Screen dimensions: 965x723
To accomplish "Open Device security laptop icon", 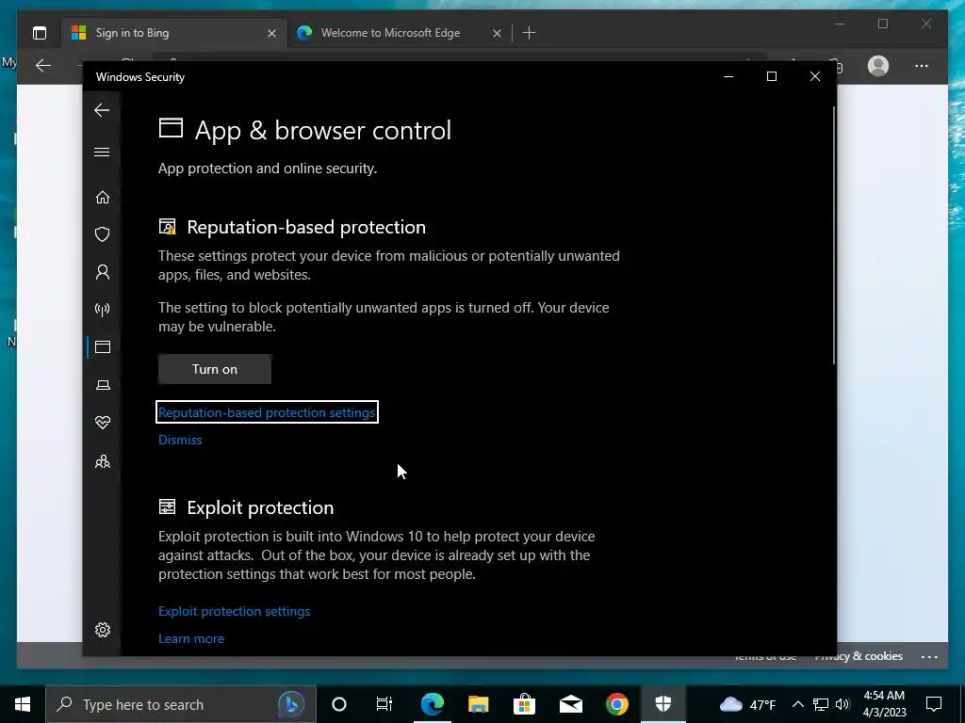I will [102, 385].
